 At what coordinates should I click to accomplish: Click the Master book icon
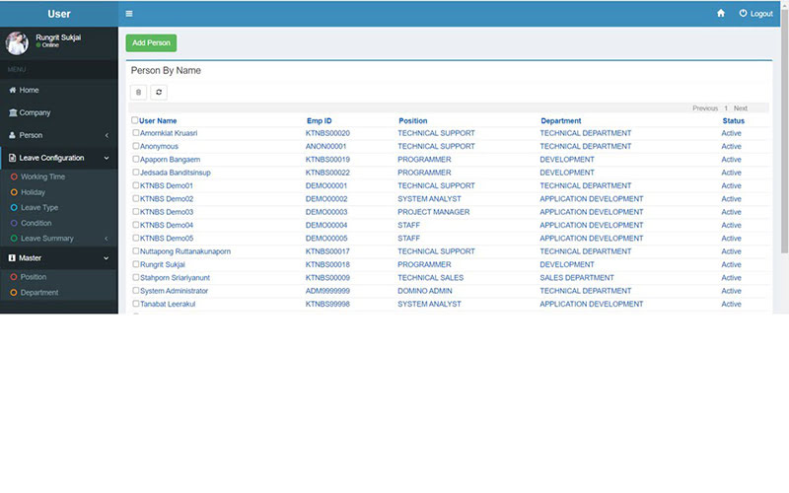12,258
